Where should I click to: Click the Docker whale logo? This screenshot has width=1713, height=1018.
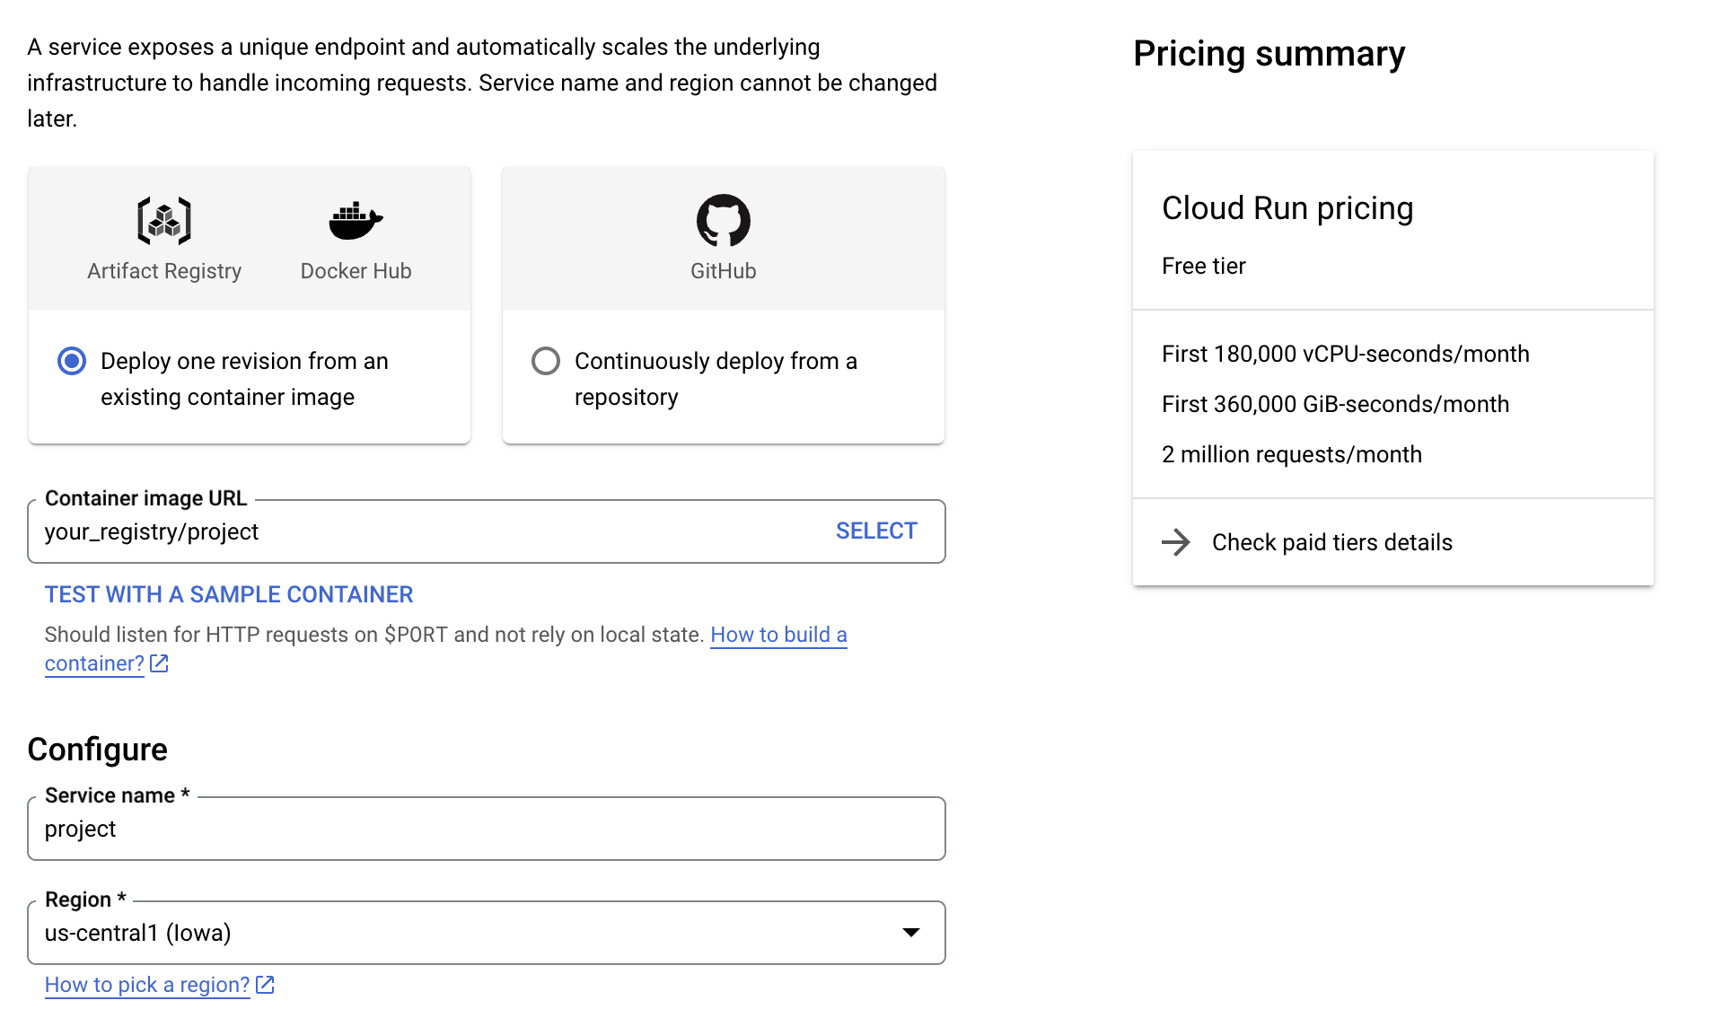click(x=356, y=217)
